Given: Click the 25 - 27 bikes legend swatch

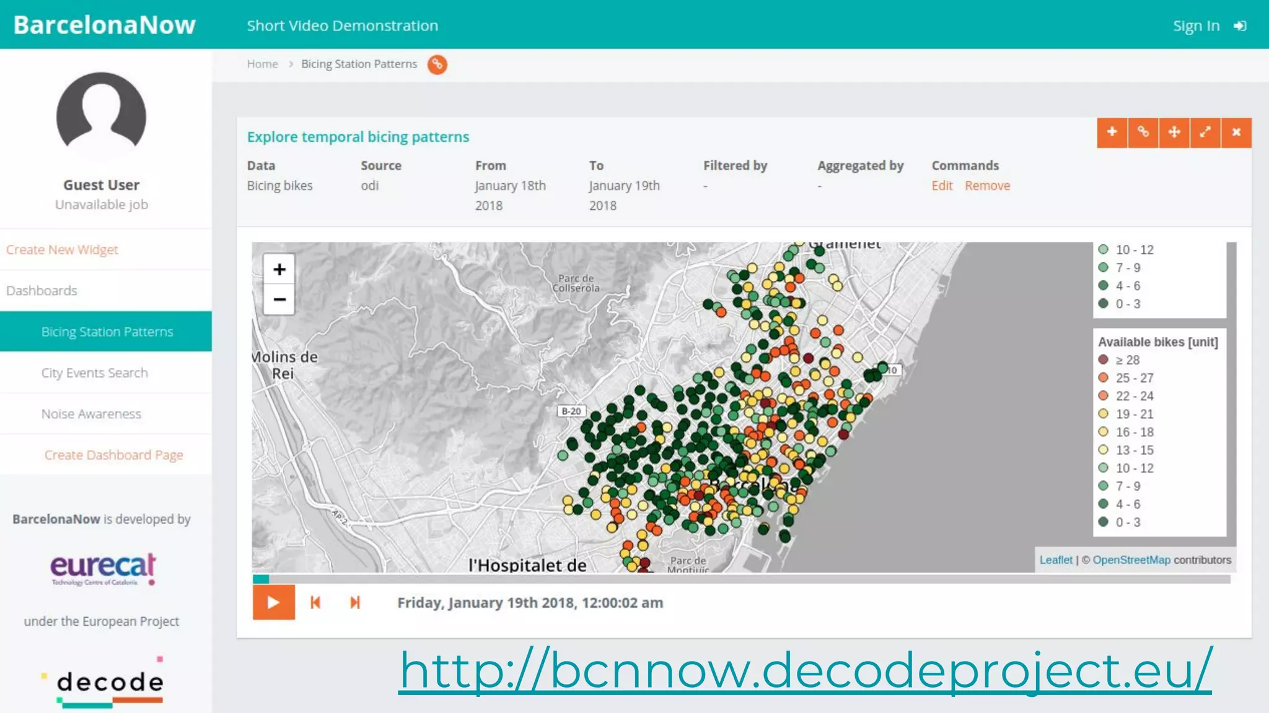Looking at the screenshot, I should tap(1103, 378).
